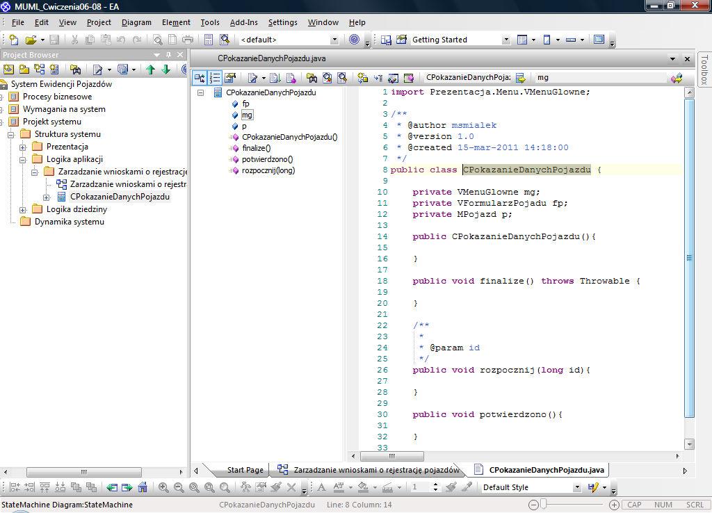Click the new diagram icon in Project Browser
Image resolution: width=712 pixels, height=513 pixels.
tap(40, 70)
